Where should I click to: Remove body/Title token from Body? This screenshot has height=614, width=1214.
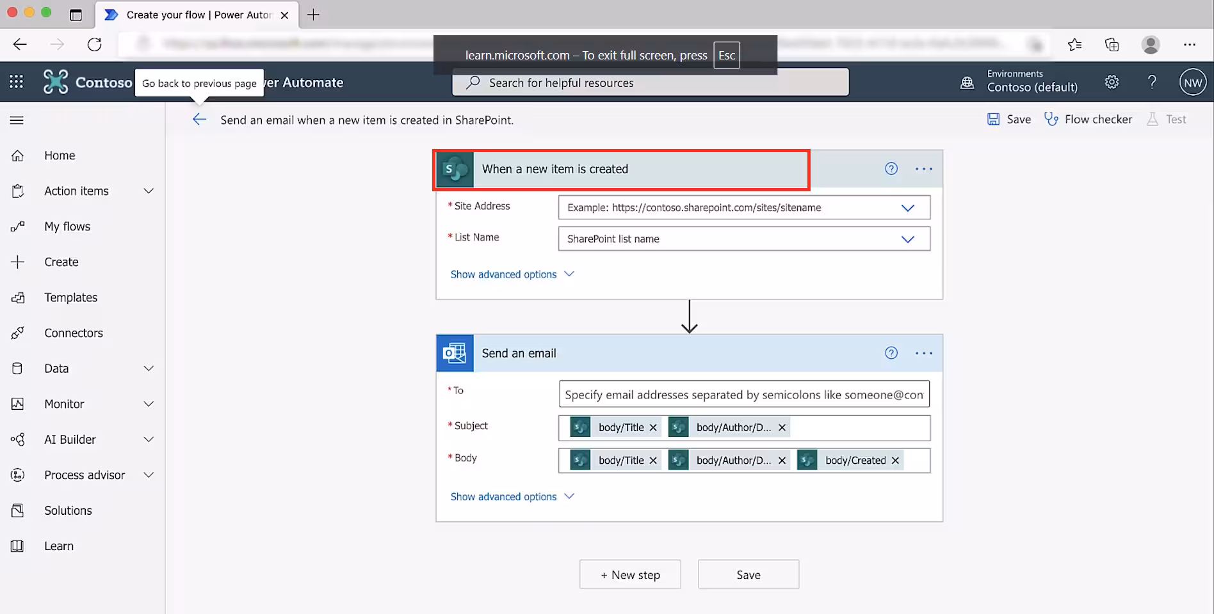(x=653, y=460)
